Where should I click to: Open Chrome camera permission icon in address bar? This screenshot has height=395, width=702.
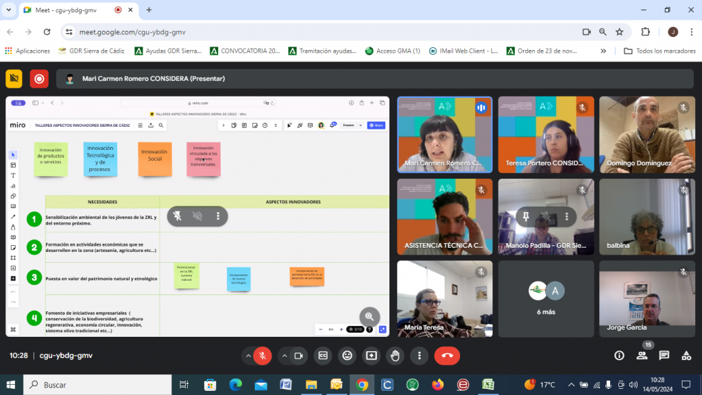pos(587,31)
